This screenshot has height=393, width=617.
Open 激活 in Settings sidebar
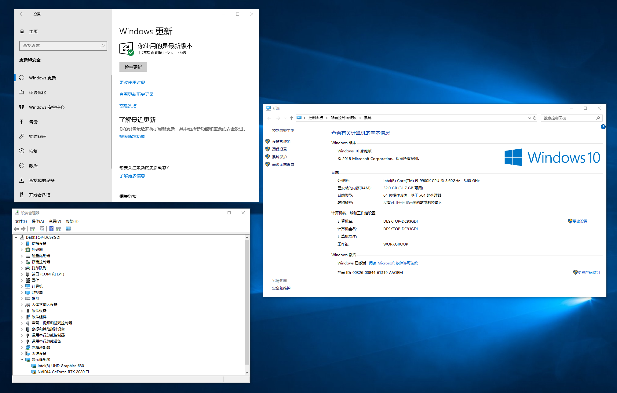click(63, 166)
